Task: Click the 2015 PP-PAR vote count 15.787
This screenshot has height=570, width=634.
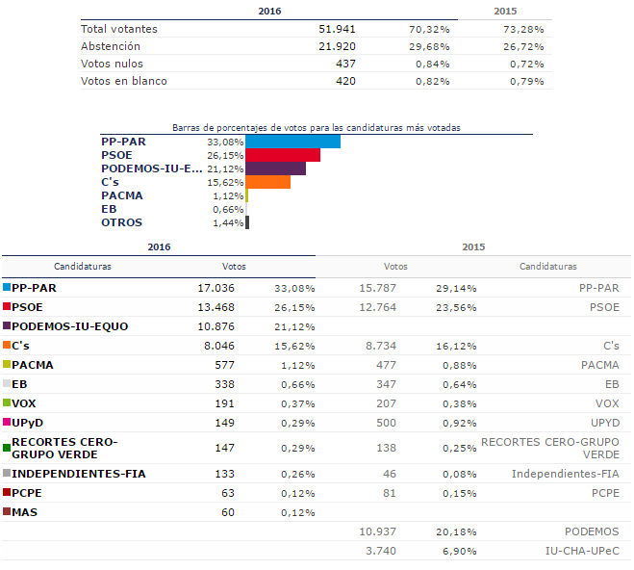Action: coord(378,288)
